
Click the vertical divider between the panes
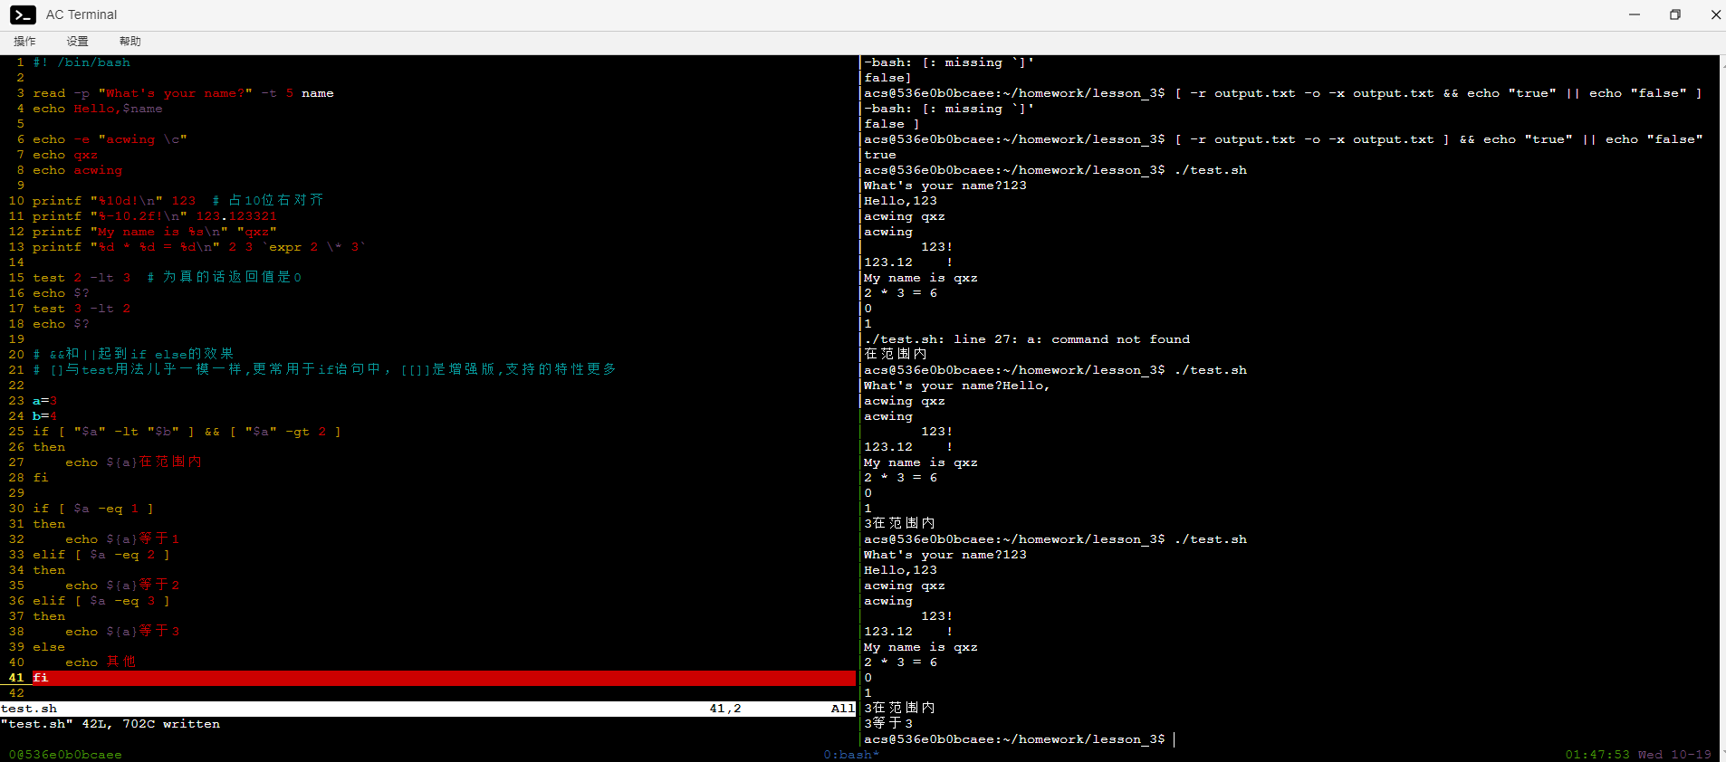pyautogui.click(x=858, y=380)
